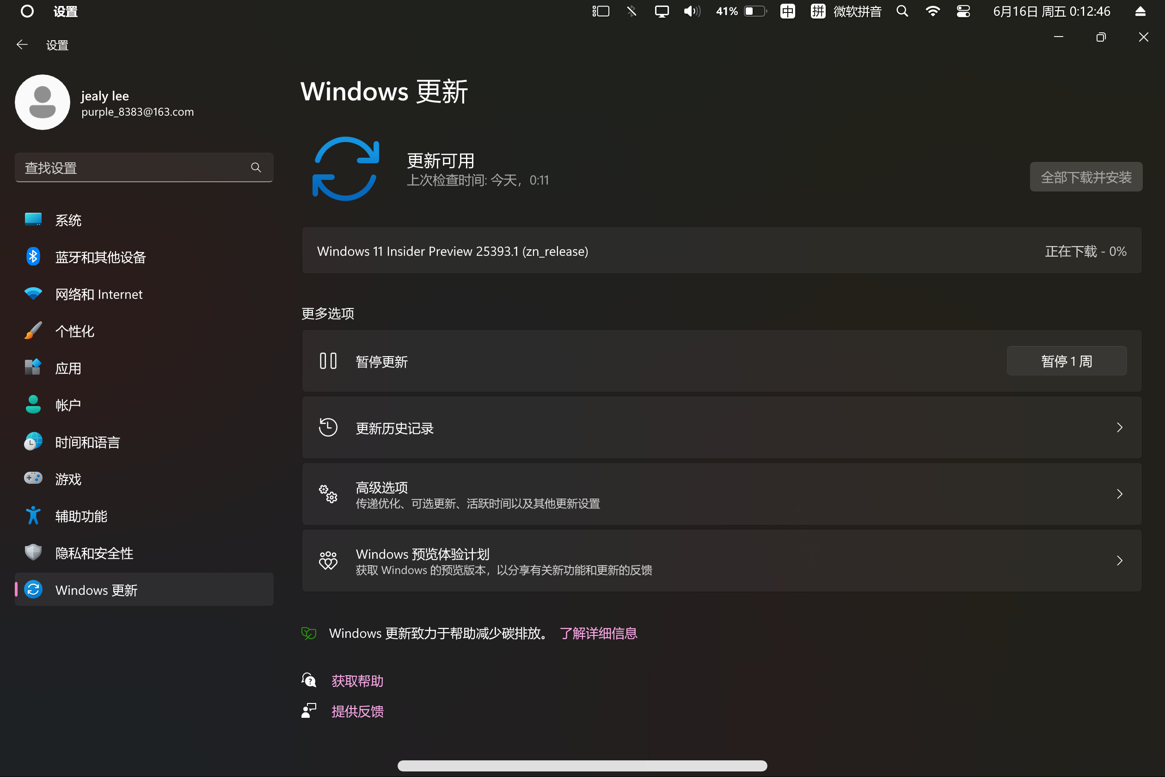Viewport: 1165px width, 777px height.
Task: Click the 正在下载 - 0% status text
Action: (1086, 251)
